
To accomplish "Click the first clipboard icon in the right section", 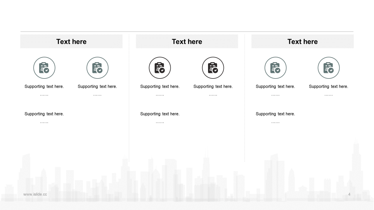I will [x=276, y=68].
